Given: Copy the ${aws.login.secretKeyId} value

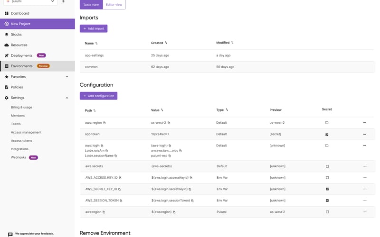Looking at the screenshot, I should [190, 189].
